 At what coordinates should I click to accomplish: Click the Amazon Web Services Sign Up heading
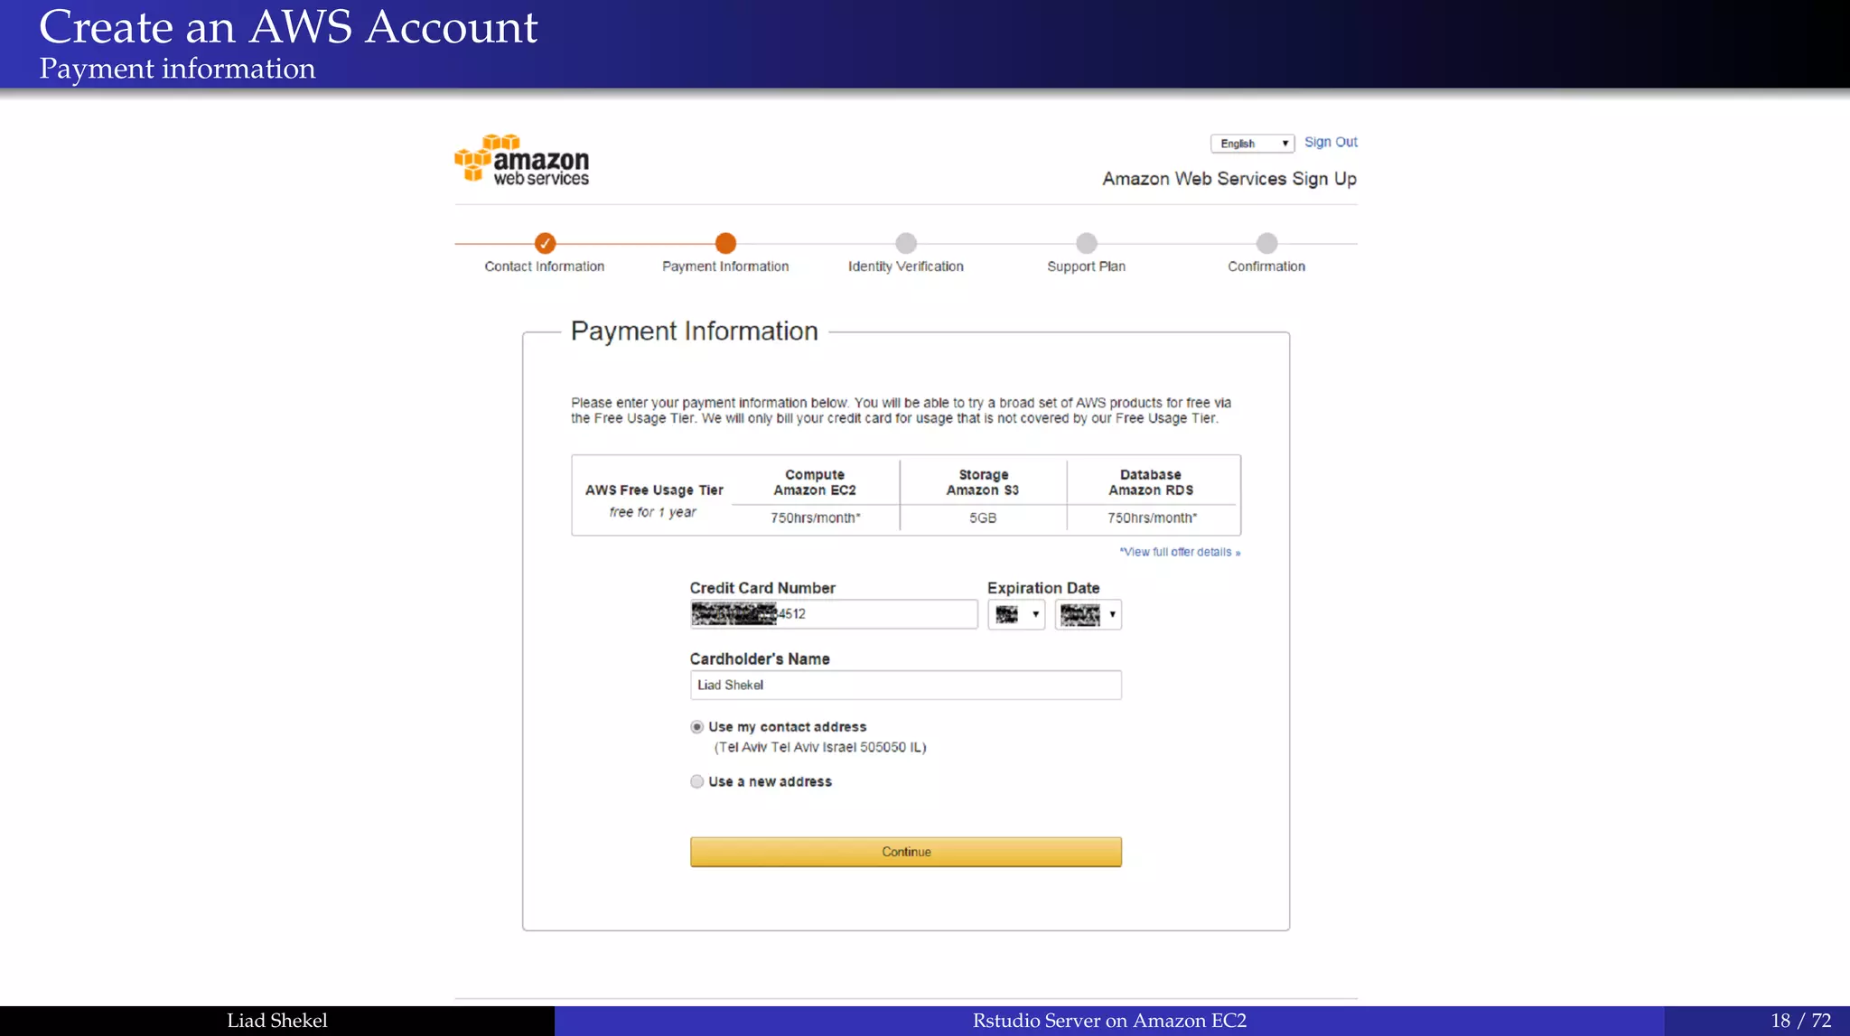pyautogui.click(x=1229, y=179)
